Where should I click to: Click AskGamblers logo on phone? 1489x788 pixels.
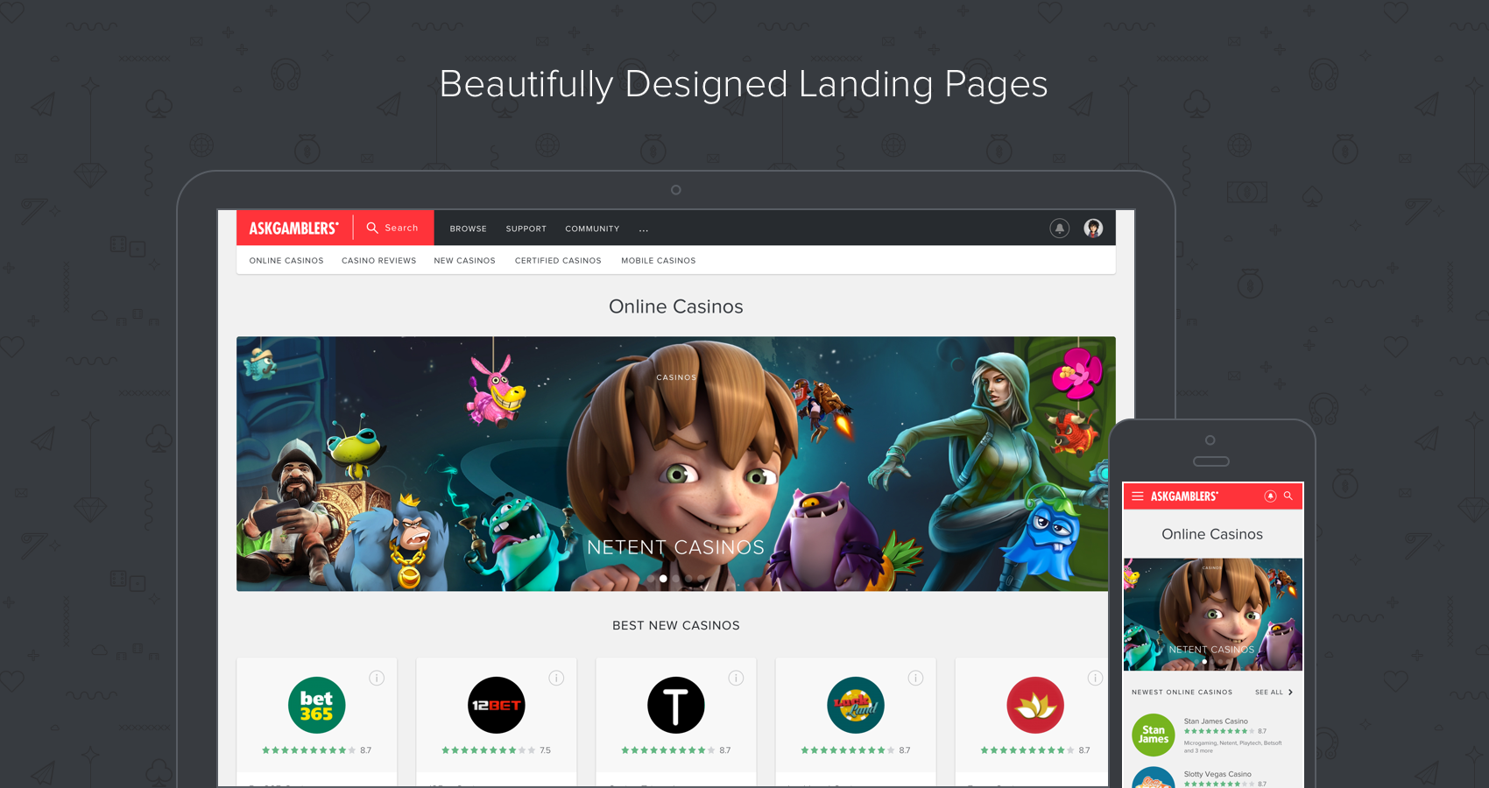[x=1184, y=496]
